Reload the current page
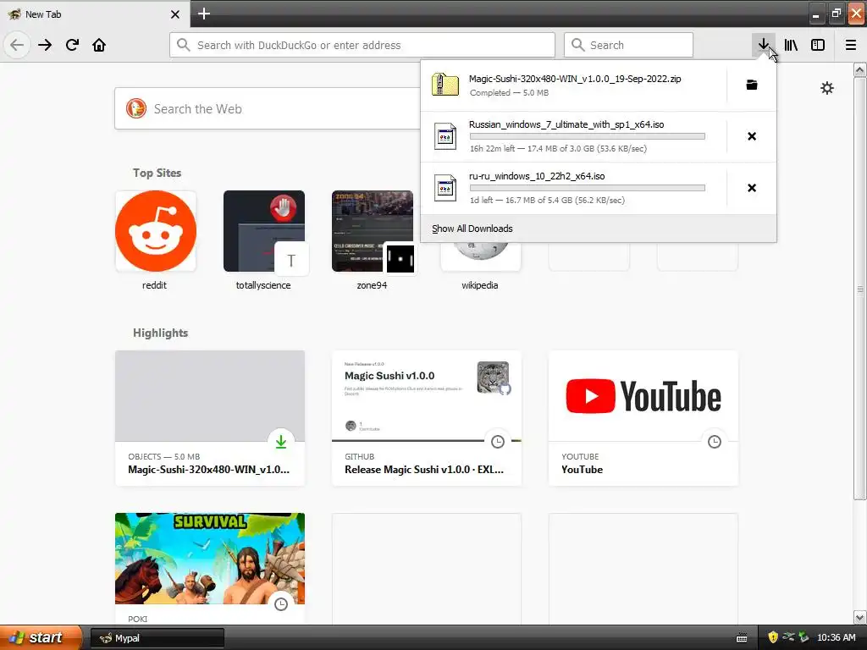Image resolution: width=867 pixels, height=650 pixels. point(73,45)
